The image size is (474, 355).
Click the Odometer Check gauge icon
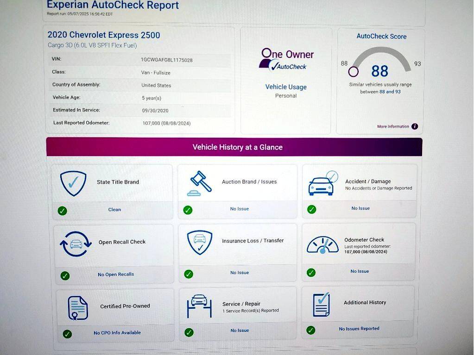322,245
